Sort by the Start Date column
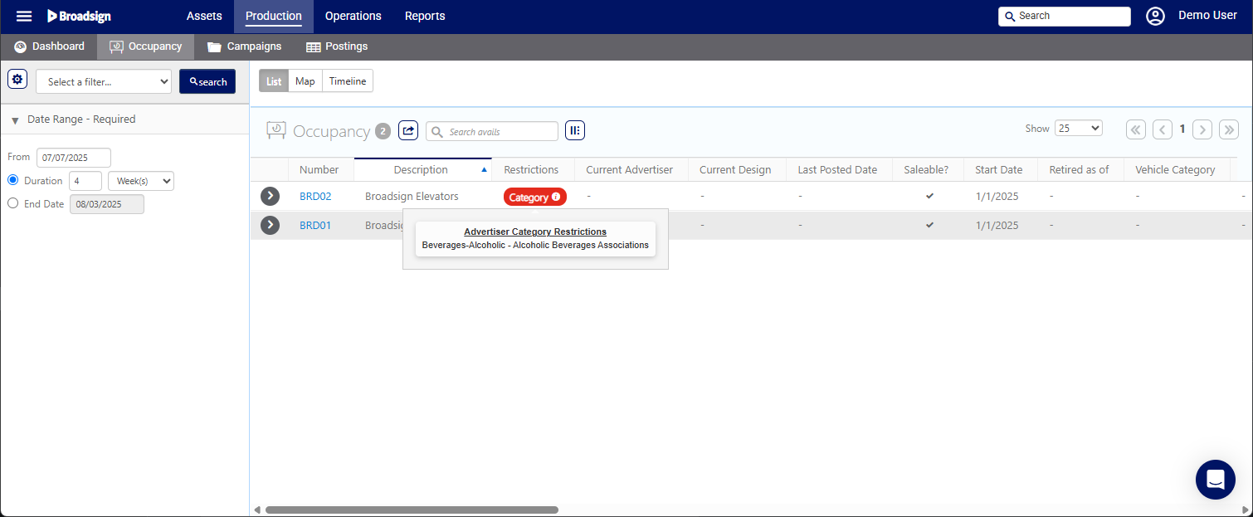1253x517 pixels. point(999,169)
